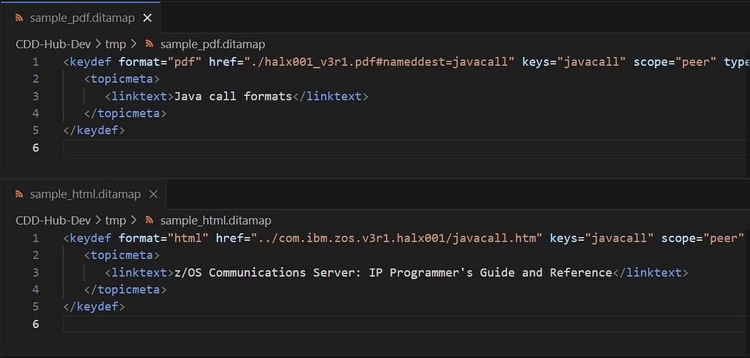The image size is (750, 358).
Task: Open tmp breadcrumb in the sample_pdf editor
Action: coord(116,45)
